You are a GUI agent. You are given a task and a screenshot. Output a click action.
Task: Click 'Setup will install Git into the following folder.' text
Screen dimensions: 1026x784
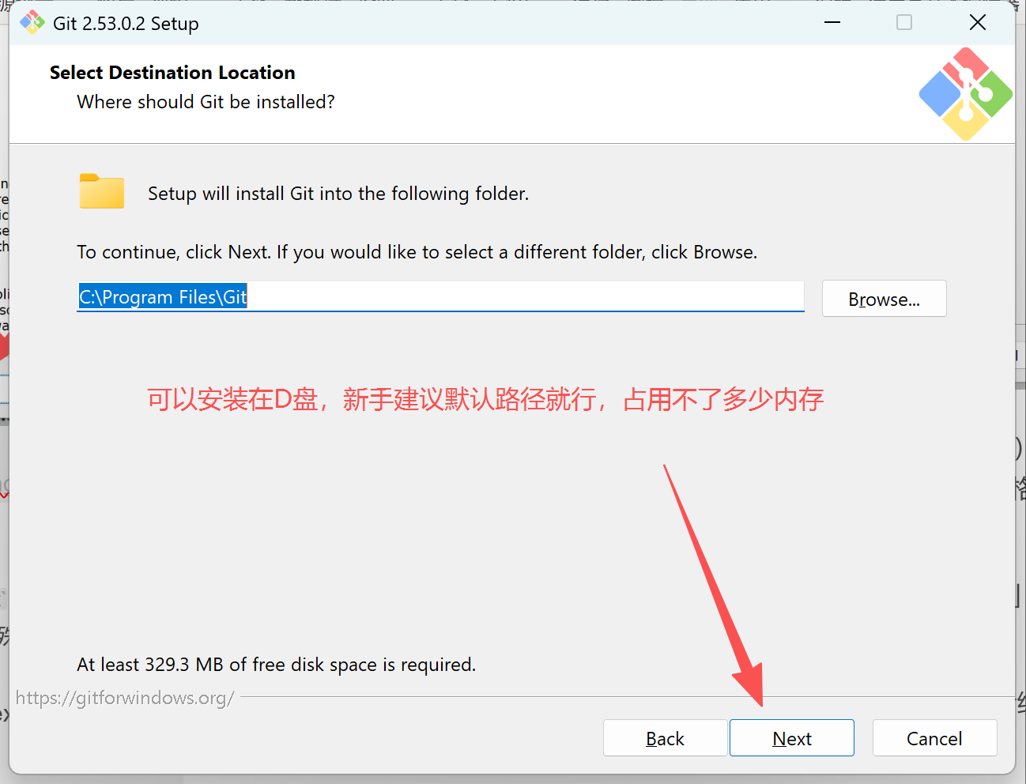(338, 194)
